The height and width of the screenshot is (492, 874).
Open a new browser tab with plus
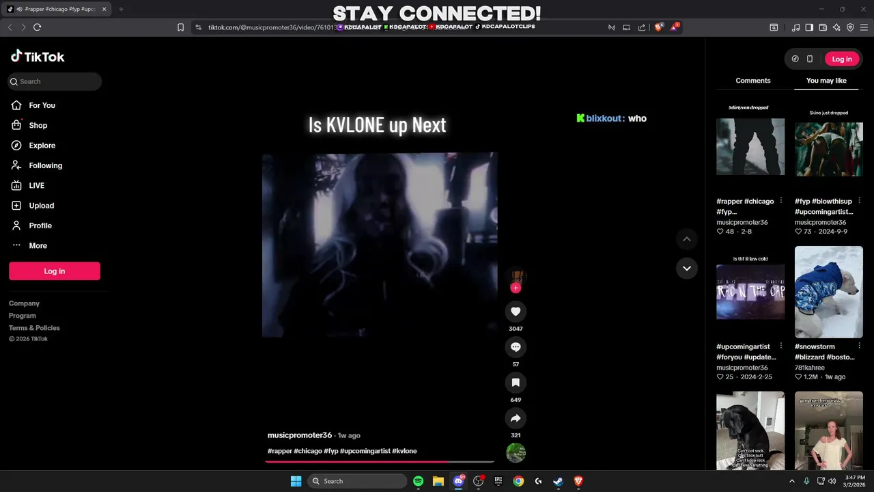coord(121,9)
